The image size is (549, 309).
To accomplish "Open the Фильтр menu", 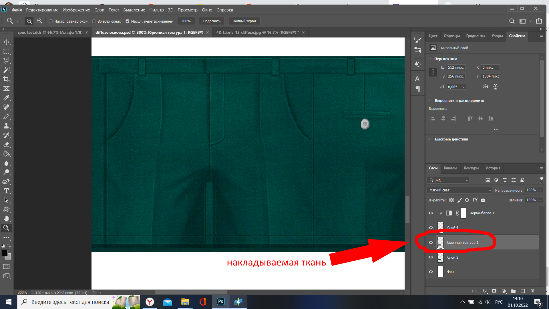I will [x=156, y=10].
